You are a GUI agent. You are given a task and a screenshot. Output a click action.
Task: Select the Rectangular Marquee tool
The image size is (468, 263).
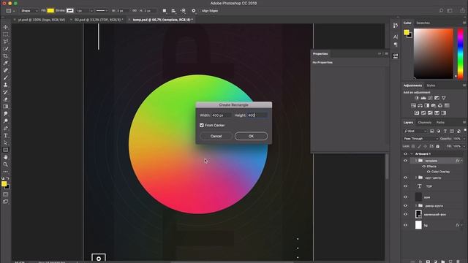tap(5, 34)
